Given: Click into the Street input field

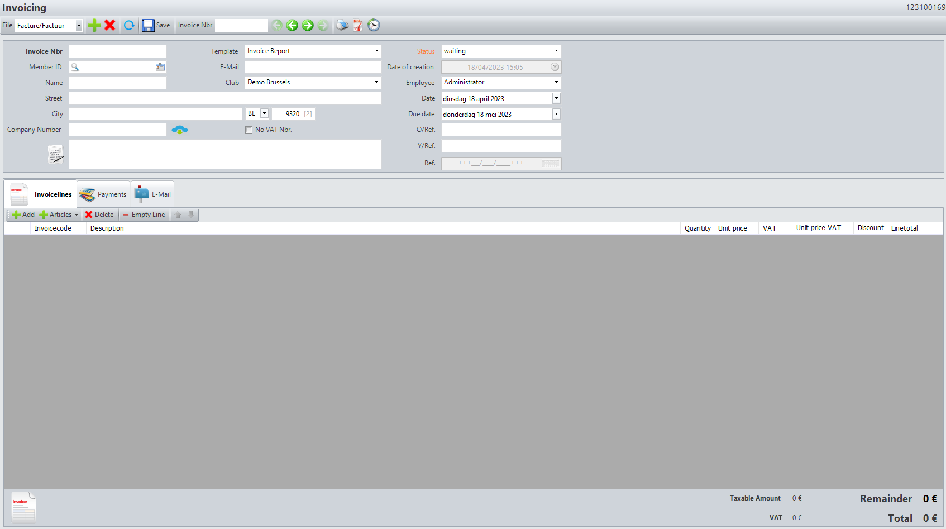Looking at the screenshot, I should 225,98.
